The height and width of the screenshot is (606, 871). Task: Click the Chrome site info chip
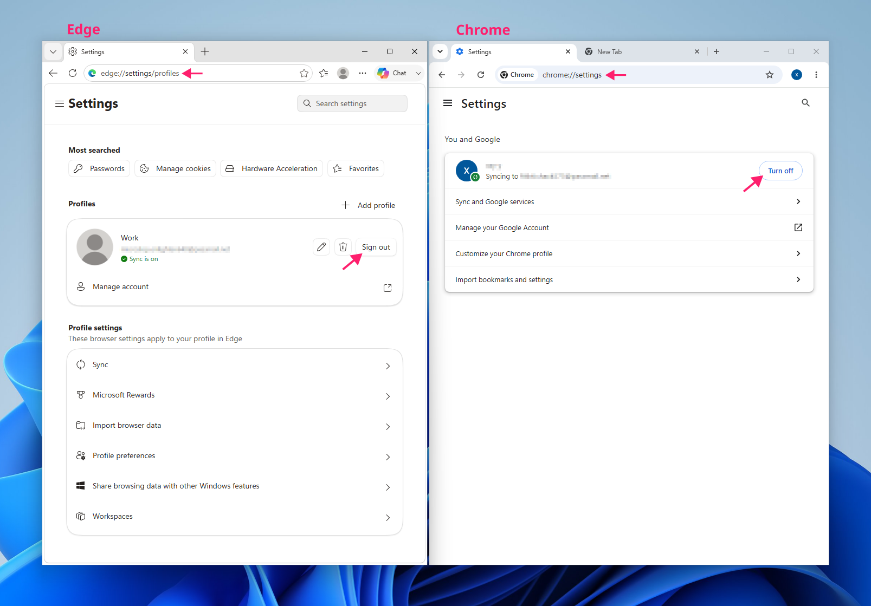pos(517,75)
